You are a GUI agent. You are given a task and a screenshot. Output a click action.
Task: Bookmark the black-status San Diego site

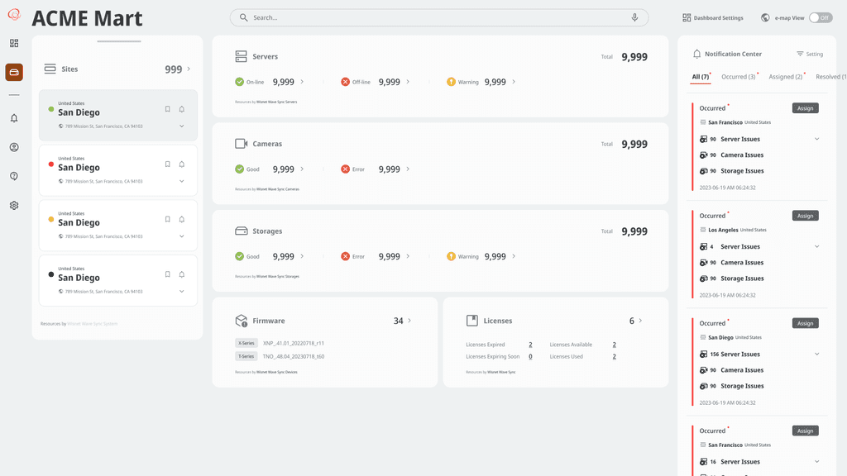(167, 274)
